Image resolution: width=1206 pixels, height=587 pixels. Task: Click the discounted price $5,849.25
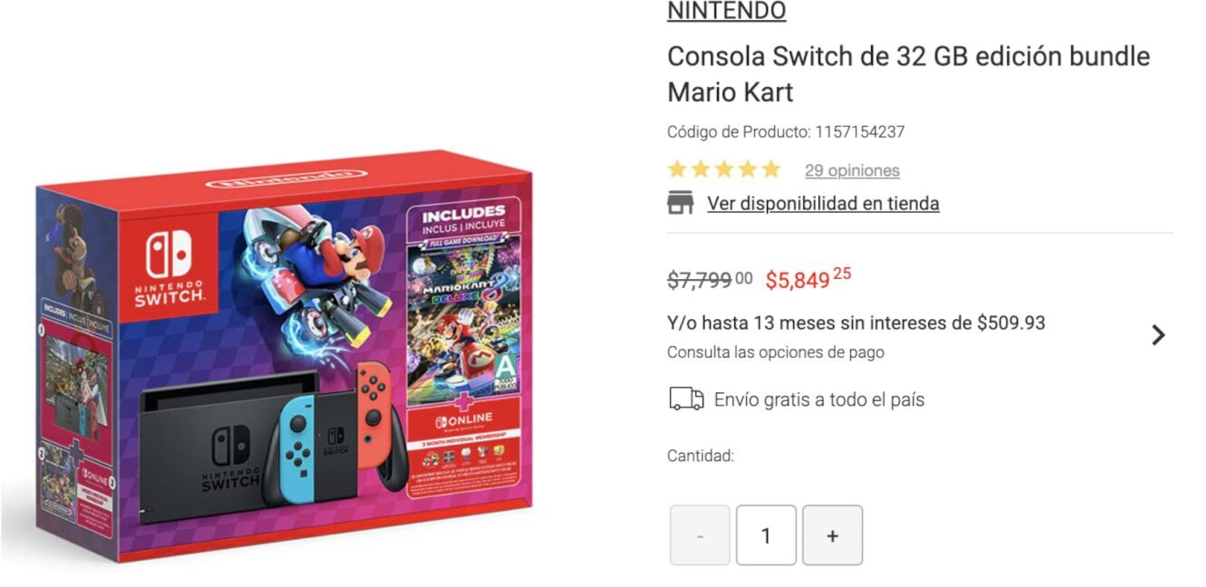808,278
